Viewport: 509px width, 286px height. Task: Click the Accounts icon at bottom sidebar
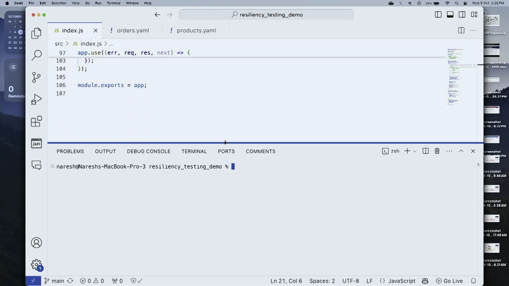click(x=36, y=243)
